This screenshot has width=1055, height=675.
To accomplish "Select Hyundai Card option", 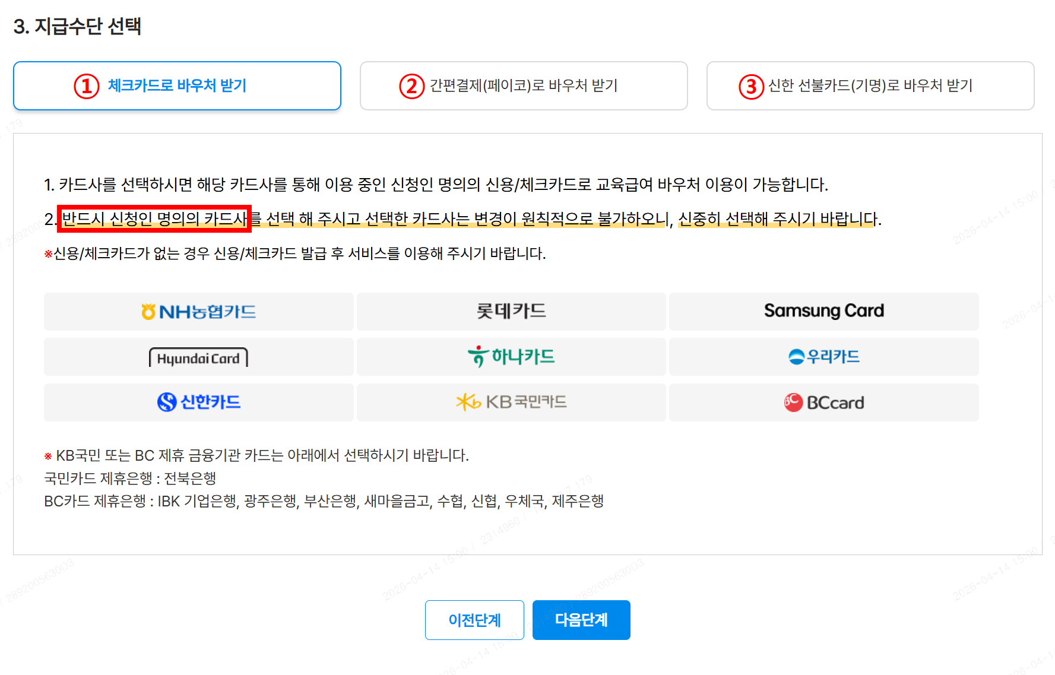I will pos(199,357).
